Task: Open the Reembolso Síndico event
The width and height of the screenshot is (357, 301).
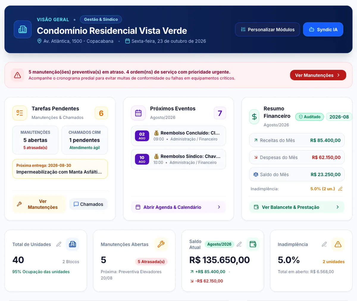Action: coord(178,159)
